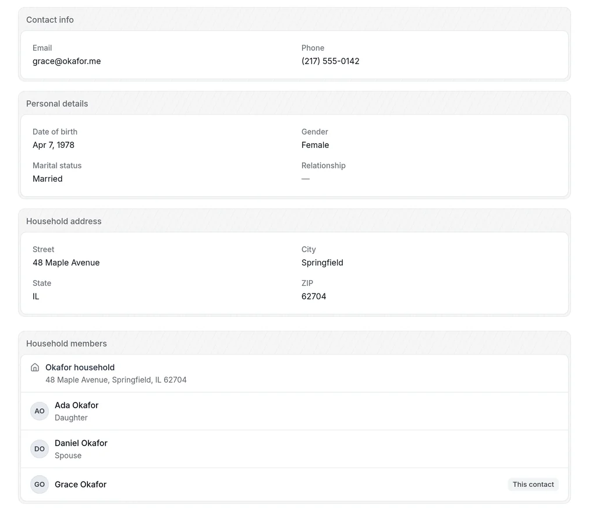Click the Relationship field label
This screenshot has width=589, height=513.
tap(324, 166)
